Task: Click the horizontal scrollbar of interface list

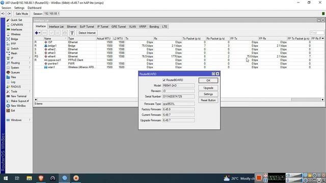Action: (179, 100)
